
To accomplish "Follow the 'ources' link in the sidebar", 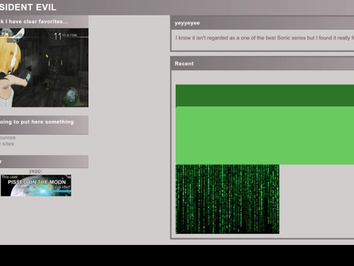I will 8,137.
